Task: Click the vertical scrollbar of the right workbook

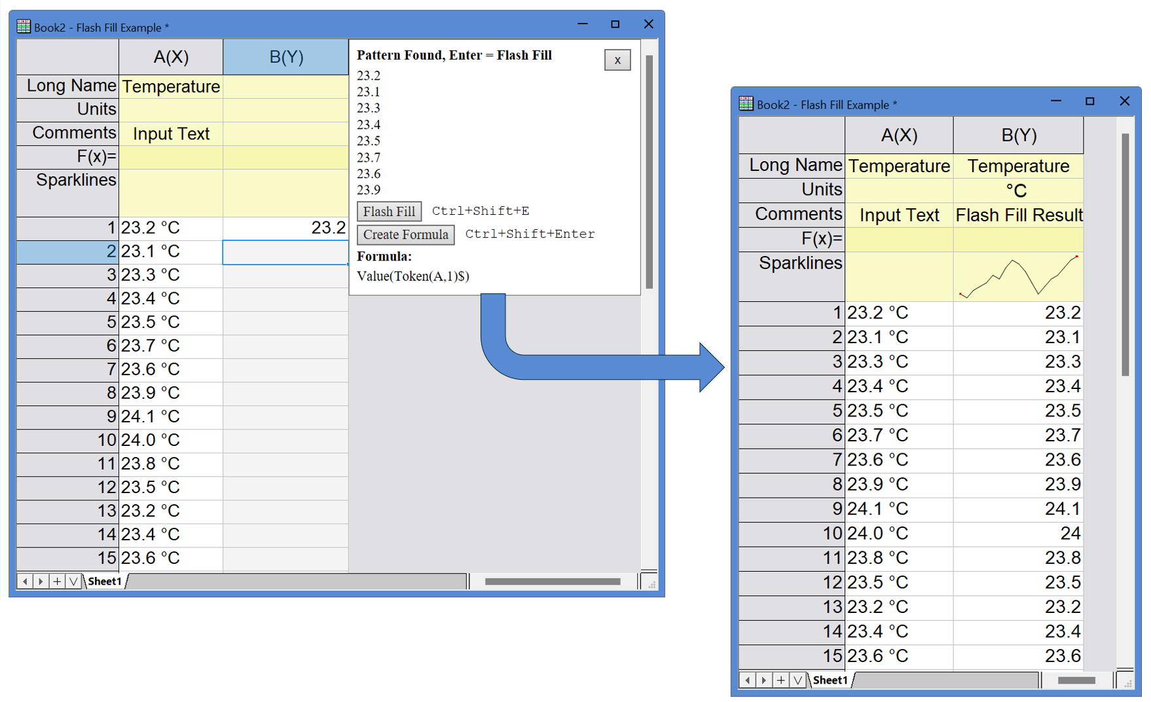Action: [x=1125, y=254]
